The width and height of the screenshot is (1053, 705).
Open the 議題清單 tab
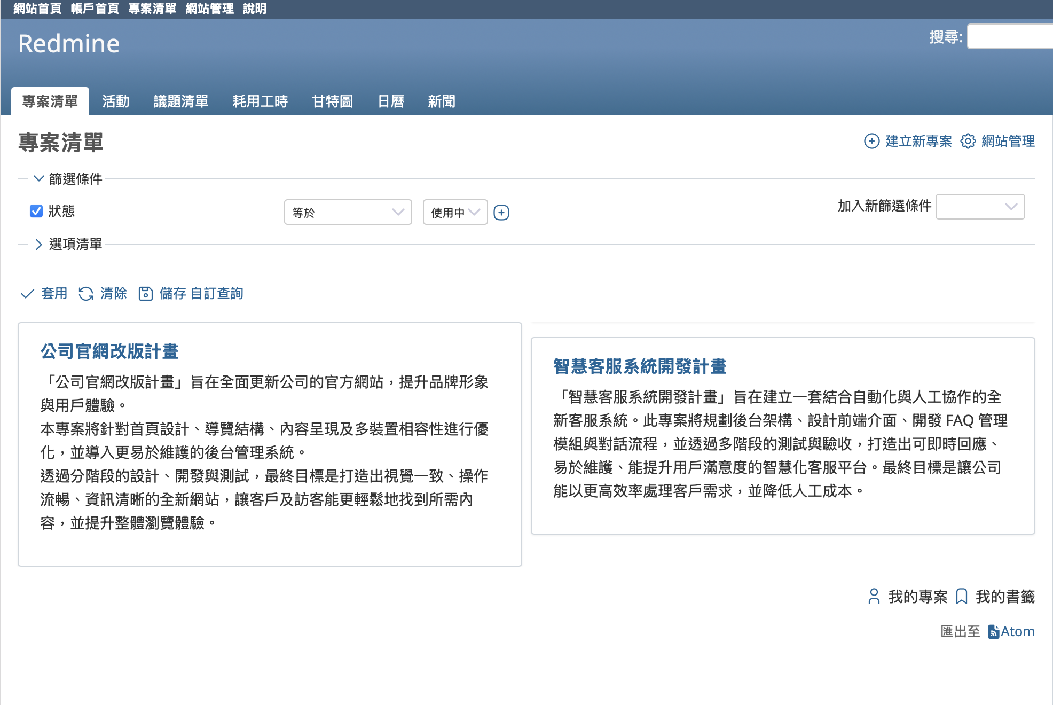click(x=181, y=101)
